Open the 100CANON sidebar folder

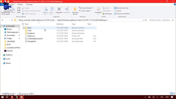(11, 42)
